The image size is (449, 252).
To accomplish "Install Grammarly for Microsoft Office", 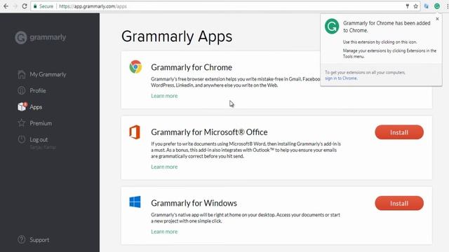I will click(x=399, y=132).
